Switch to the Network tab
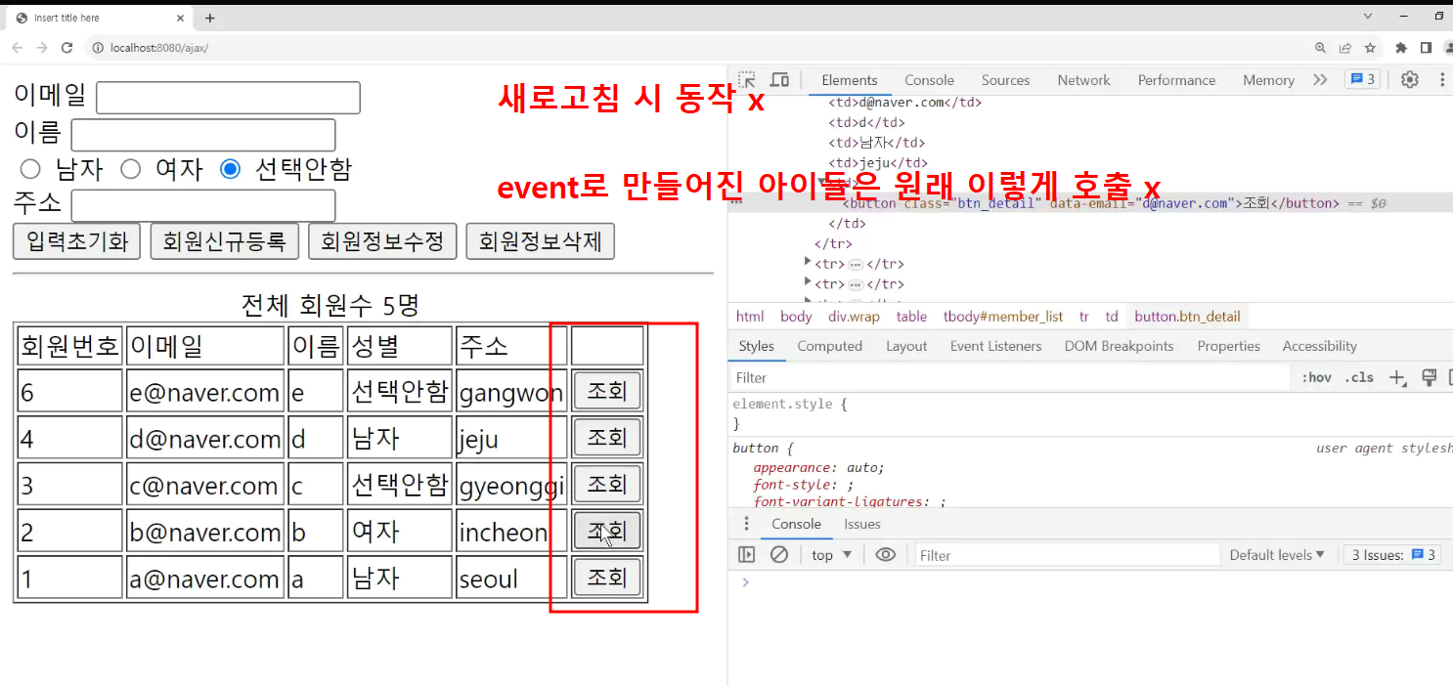The height and width of the screenshot is (686, 1453). tap(1083, 80)
